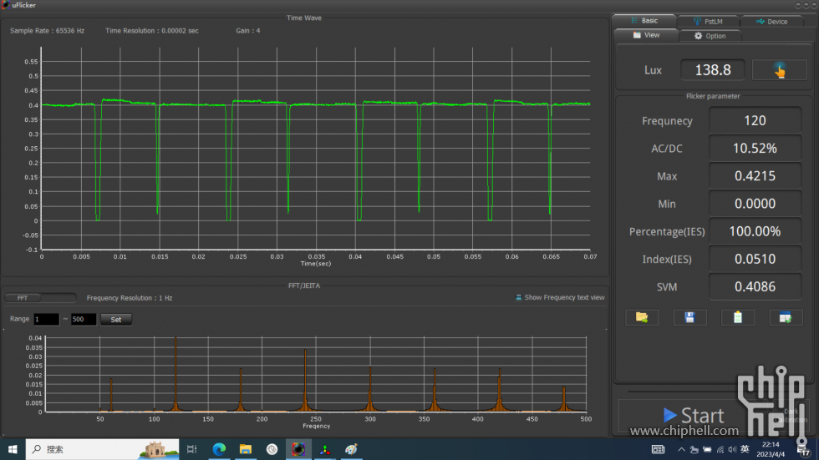Image resolution: width=819 pixels, height=460 pixels.
Task: Switch to the PstLM tab
Action: tap(708, 22)
